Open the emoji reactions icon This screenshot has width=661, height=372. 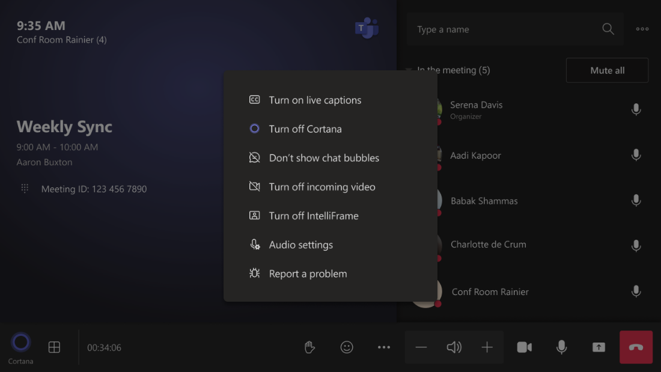pos(347,347)
